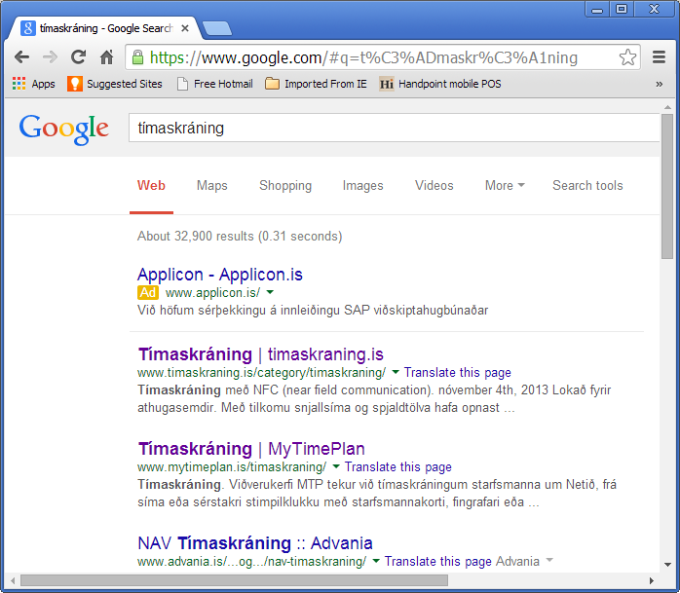Open Search tools options
The height and width of the screenshot is (593, 680).
[x=587, y=186]
